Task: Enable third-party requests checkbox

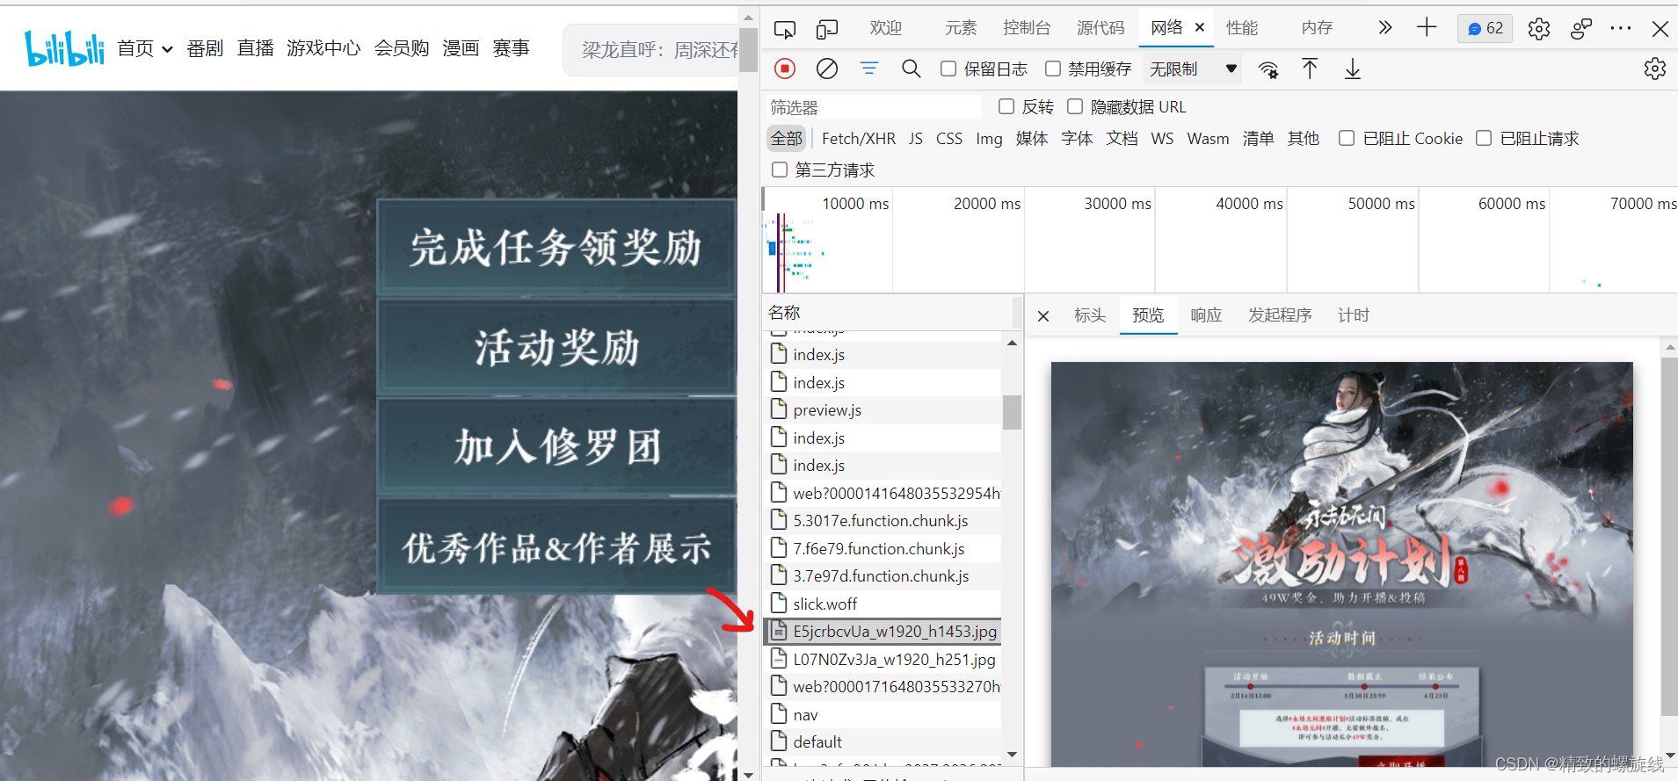Action: (780, 170)
